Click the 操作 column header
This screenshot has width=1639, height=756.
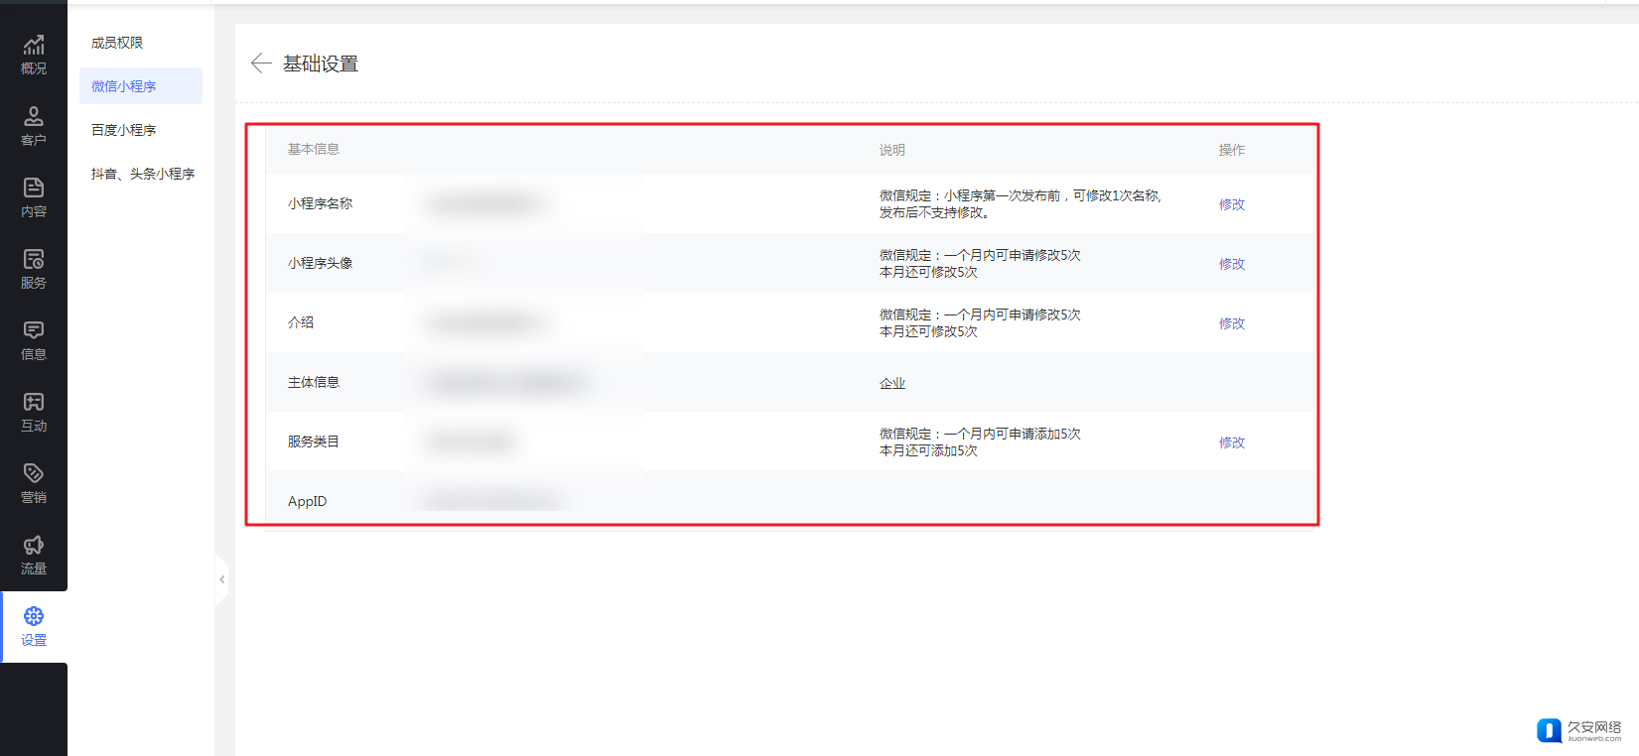pos(1232,150)
